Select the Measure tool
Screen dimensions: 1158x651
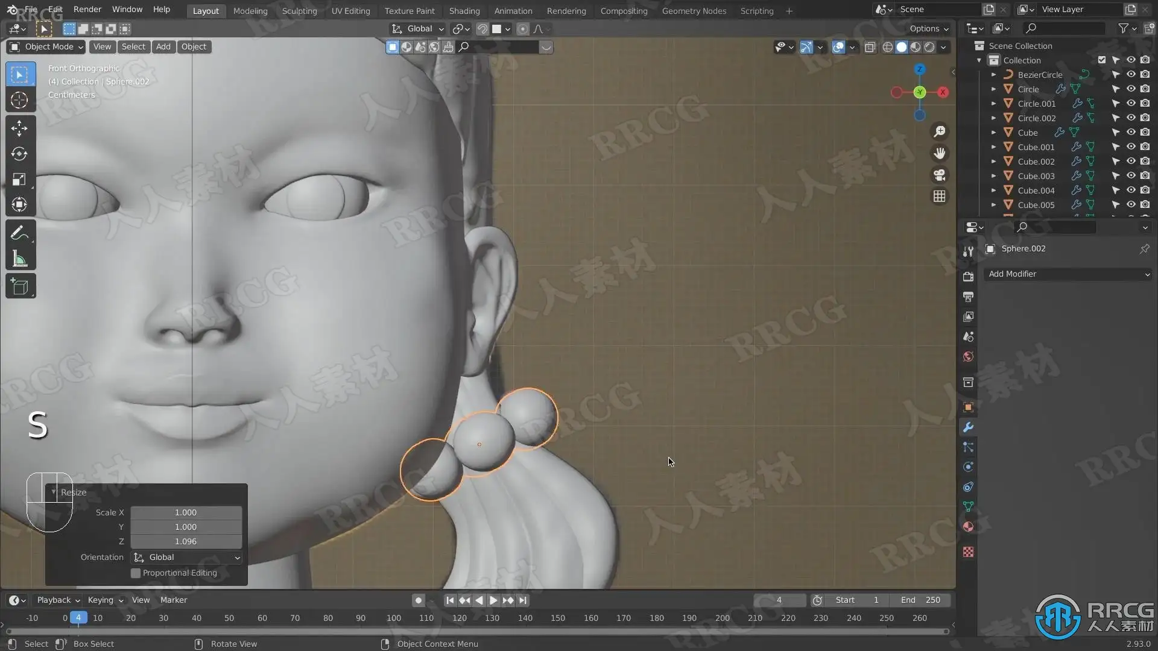tap(19, 259)
